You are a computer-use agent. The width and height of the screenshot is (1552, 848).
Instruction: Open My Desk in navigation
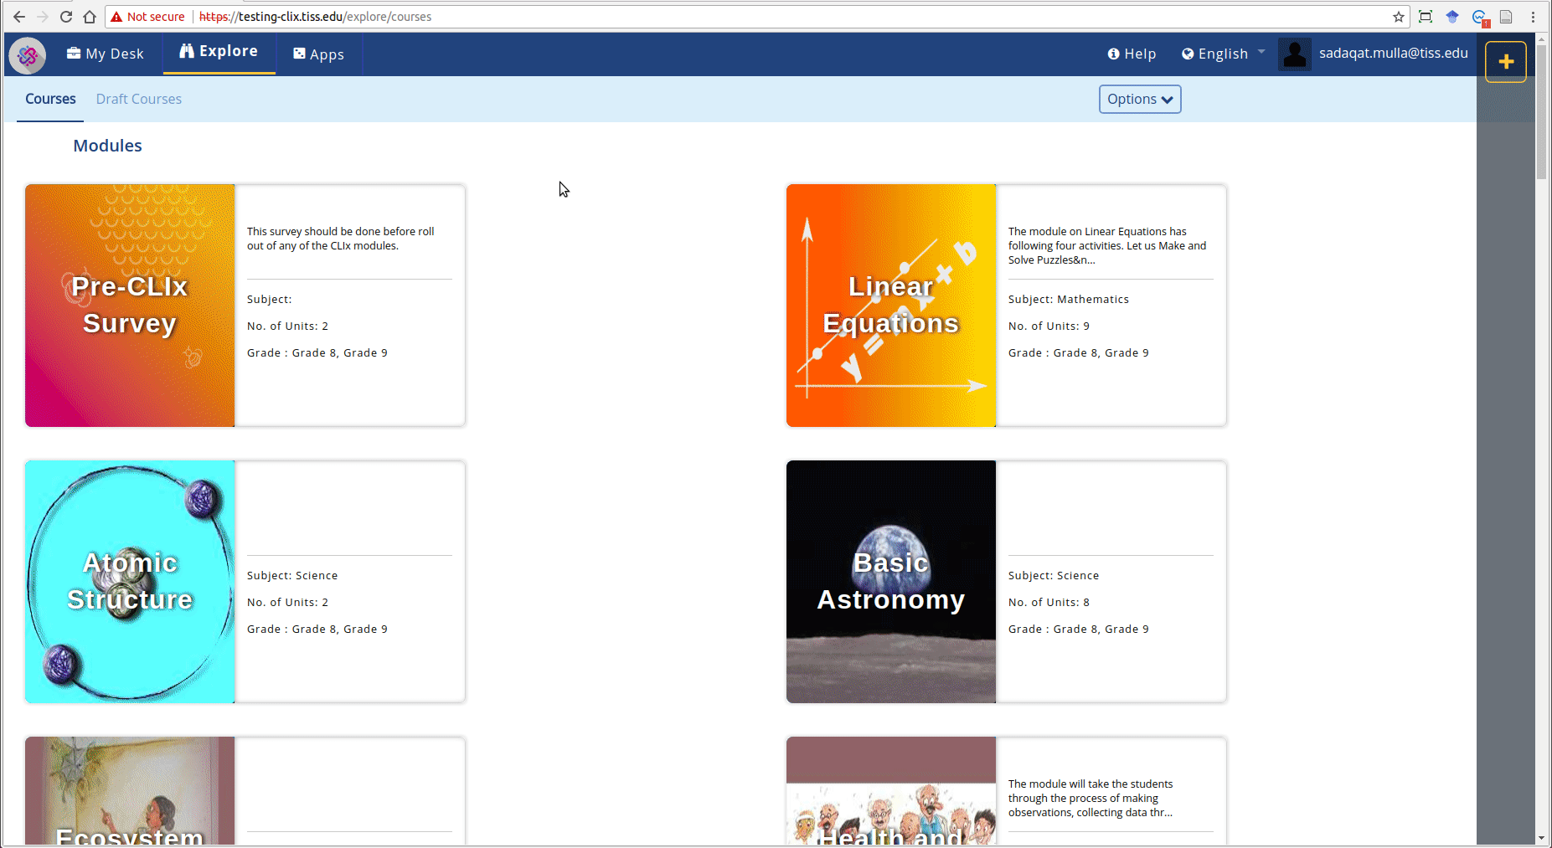pyautogui.click(x=106, y=54)
